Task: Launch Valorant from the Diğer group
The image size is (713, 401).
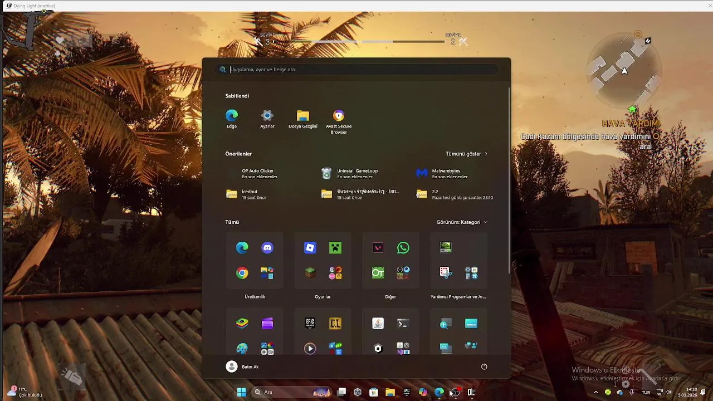Action: tap(378, 248)
